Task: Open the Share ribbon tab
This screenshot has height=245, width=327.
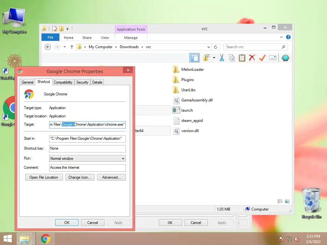Action: click(87, 38)
